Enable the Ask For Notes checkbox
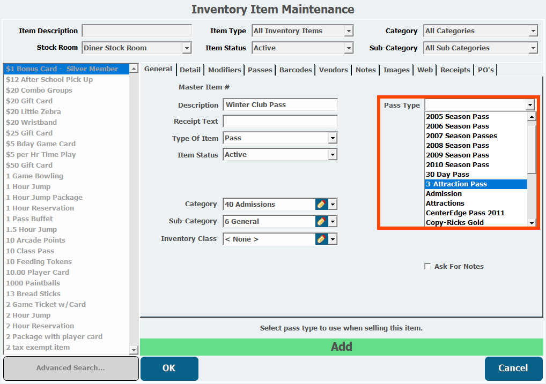This screenshot has height=384, width=546. point(427,266)
